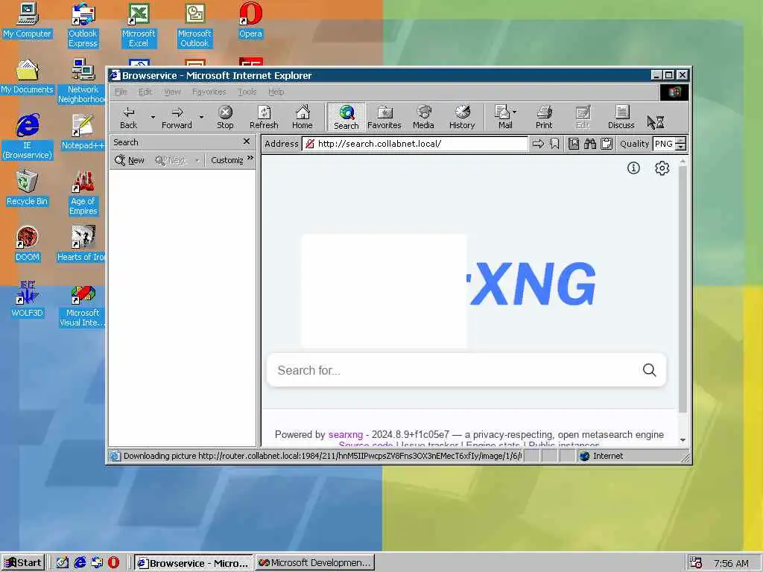This screenshot has height=572, width=763.
Task: Select the Notepad++ desktop icon
Action: [x=82, y=132]
